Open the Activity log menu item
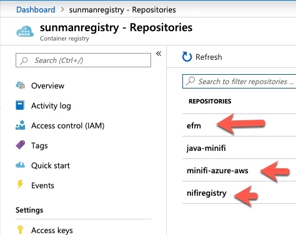This screenshot has height=235, width=296. click(x=51, y=105)
